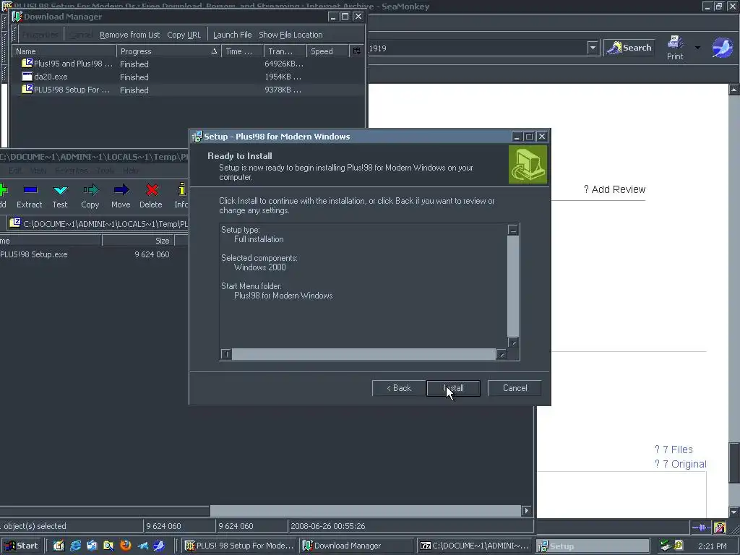
Task: Click Copy URL in Download Manager
Action: [x=184, y=35]
